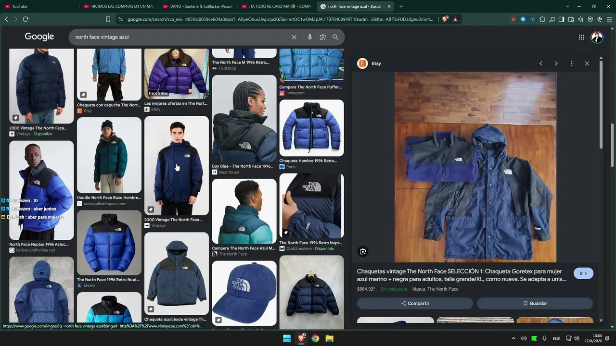
Task: Open Google account profile picture
Action: 597,37
